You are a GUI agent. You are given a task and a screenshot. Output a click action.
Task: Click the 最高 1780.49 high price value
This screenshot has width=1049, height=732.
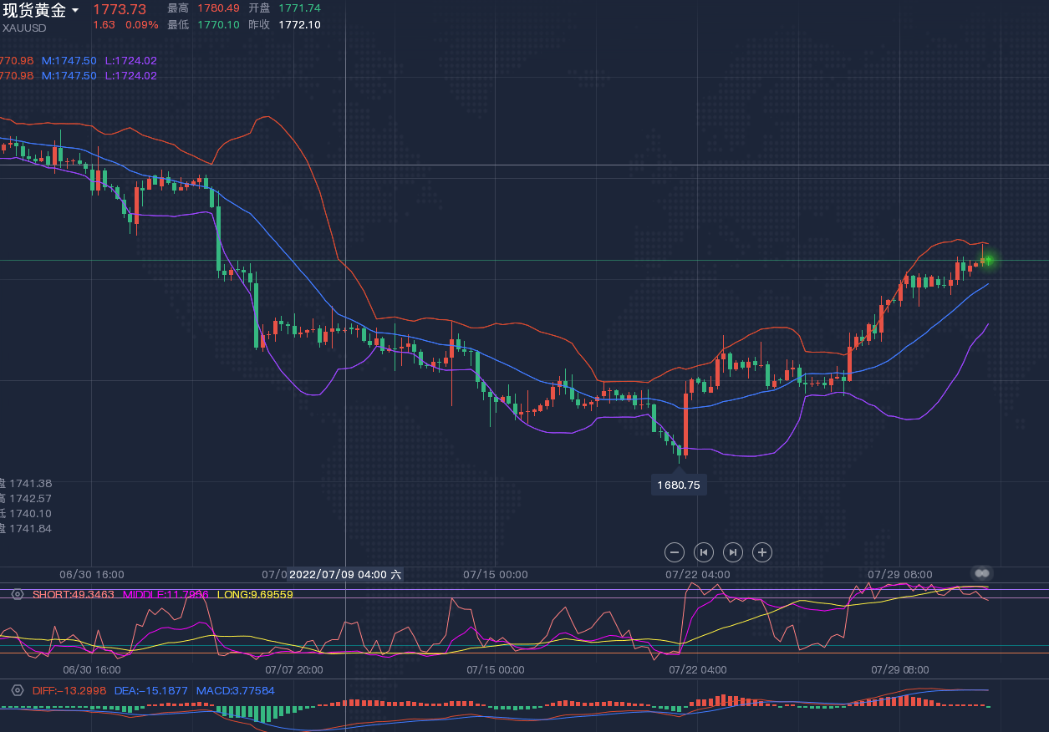218,8
